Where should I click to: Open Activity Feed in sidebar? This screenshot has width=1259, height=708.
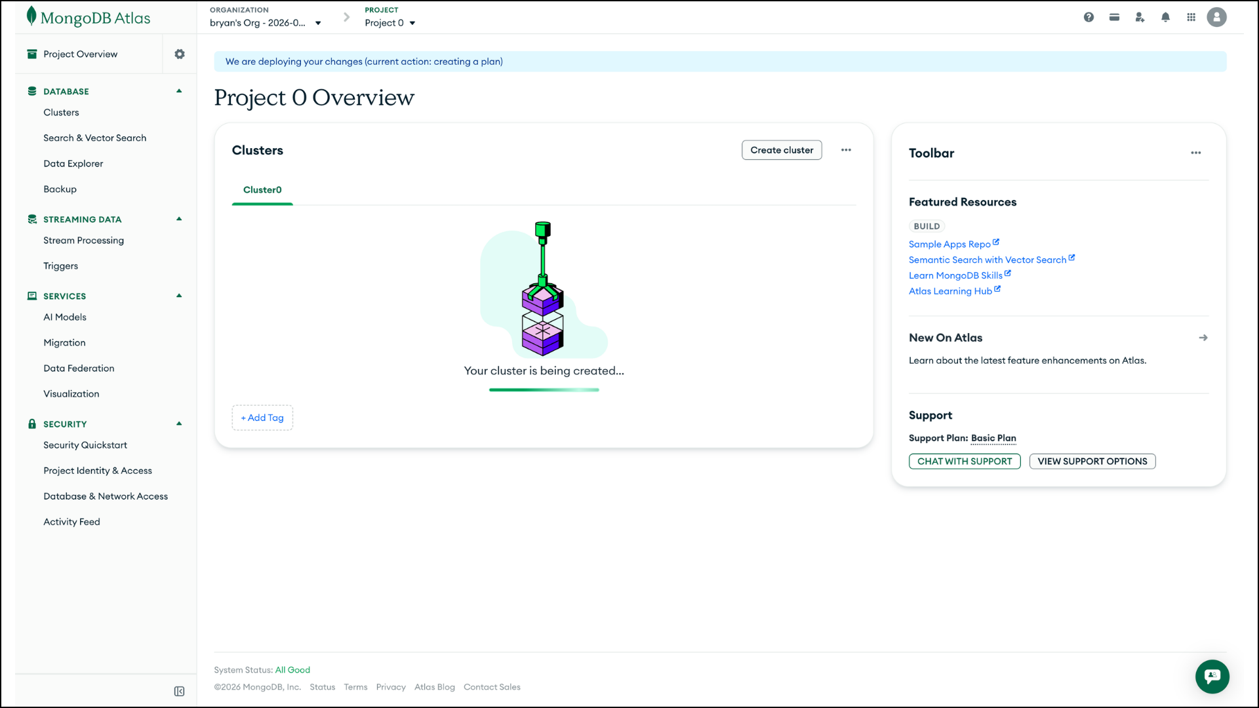coord(71,521)
